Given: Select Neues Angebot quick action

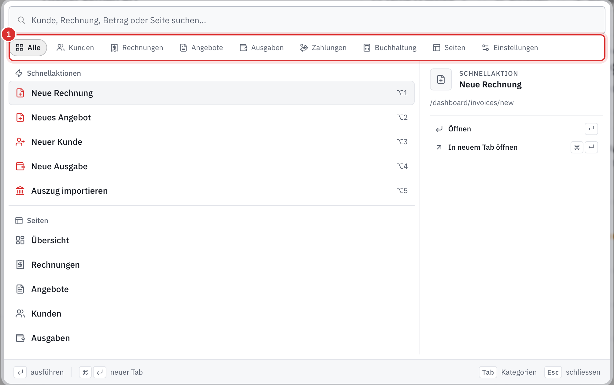Looking at the screenshot, I should tap(212, 117).
